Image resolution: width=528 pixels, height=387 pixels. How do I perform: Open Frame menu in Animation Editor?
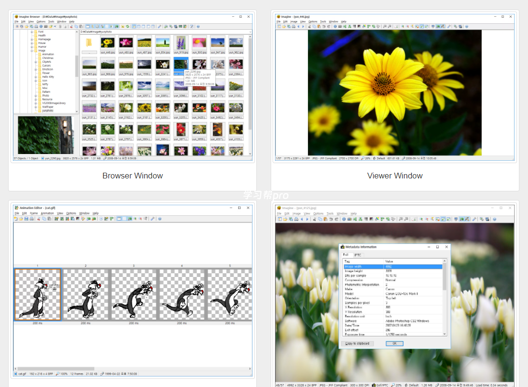pyautogui.click(x=33, y=213)
